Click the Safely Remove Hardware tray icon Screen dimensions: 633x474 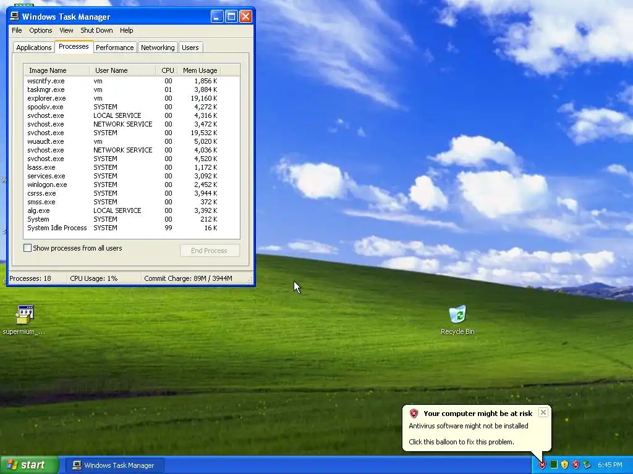pos(587,465)
